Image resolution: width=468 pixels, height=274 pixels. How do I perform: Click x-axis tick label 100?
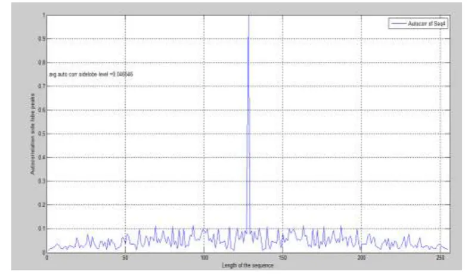[x=204, y=257]
